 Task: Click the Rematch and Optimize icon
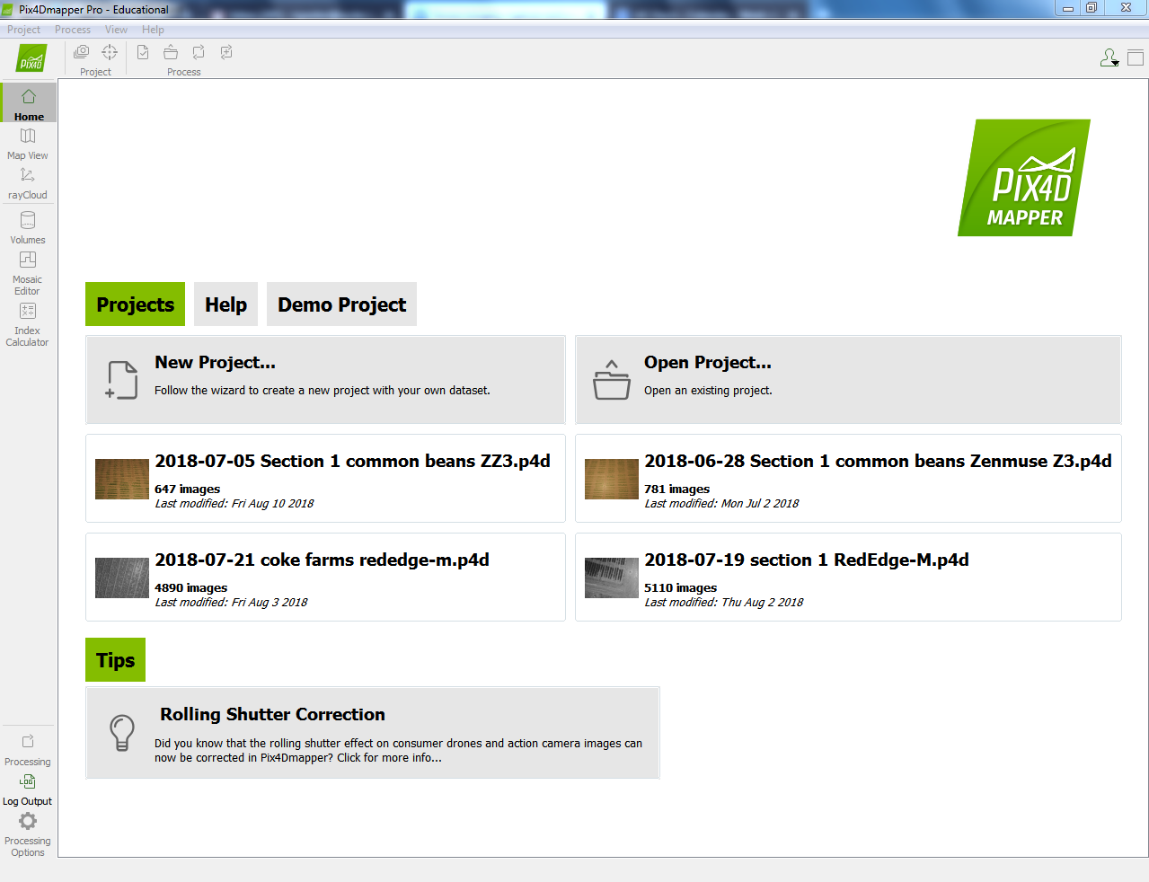click(x=226, y=52)
